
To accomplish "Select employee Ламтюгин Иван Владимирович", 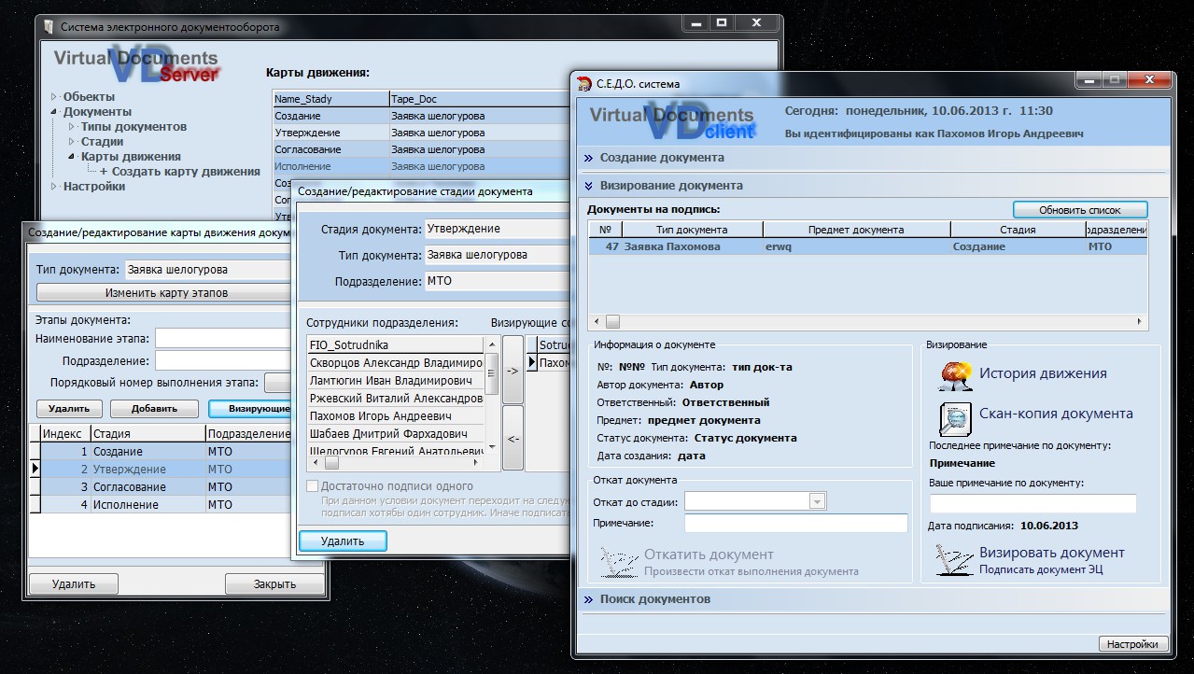I will pos(396,380).
